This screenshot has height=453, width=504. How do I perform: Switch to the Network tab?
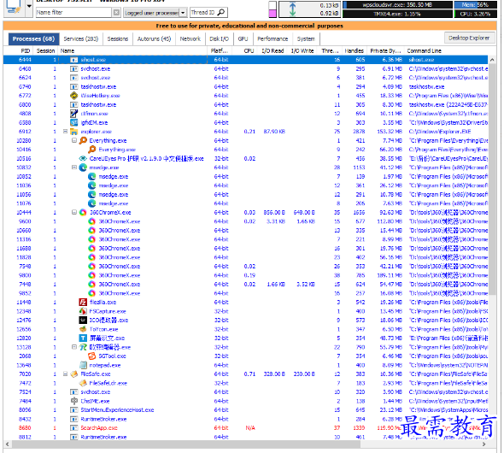pos(190,39)
